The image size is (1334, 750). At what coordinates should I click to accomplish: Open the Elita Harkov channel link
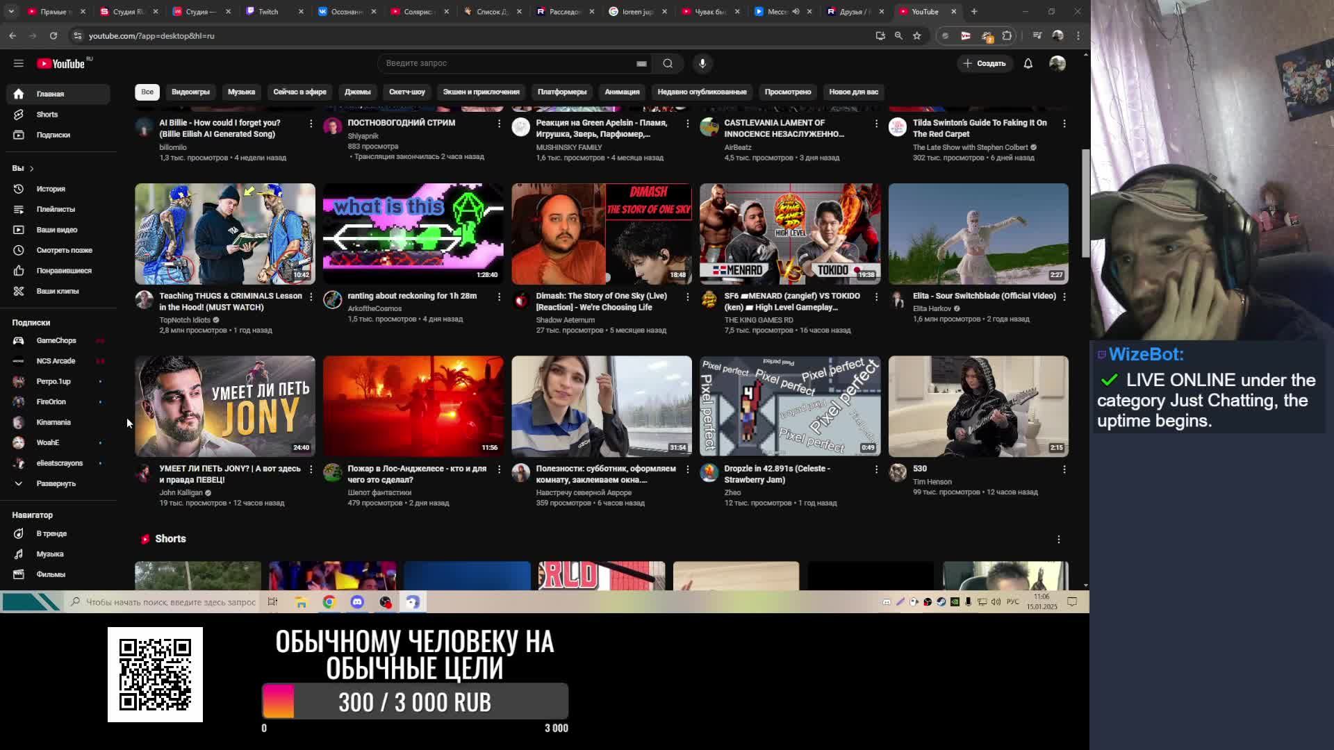coord(932,308)
